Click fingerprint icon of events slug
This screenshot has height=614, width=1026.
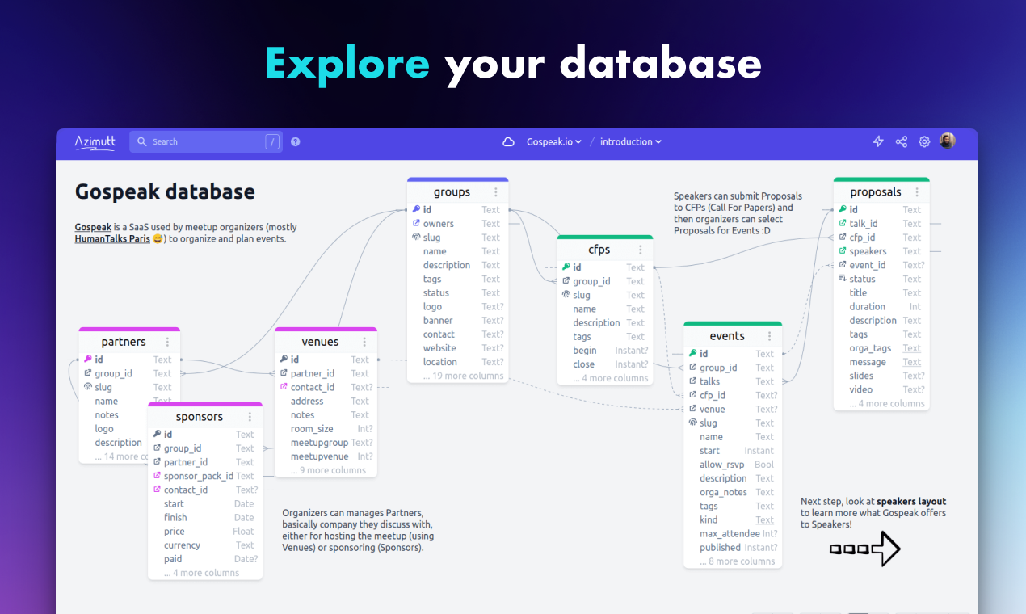pyautogui.click(x=692, y=423)
